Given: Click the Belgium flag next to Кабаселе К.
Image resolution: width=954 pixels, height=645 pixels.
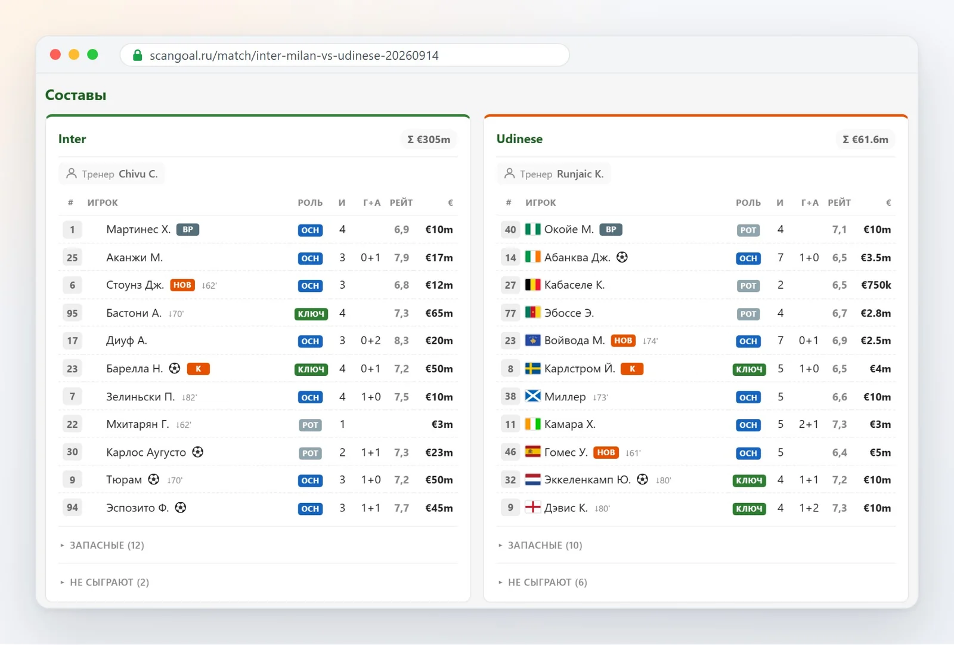Looking at the screenshot, I should pyautogui.click(x=532, y=285).
